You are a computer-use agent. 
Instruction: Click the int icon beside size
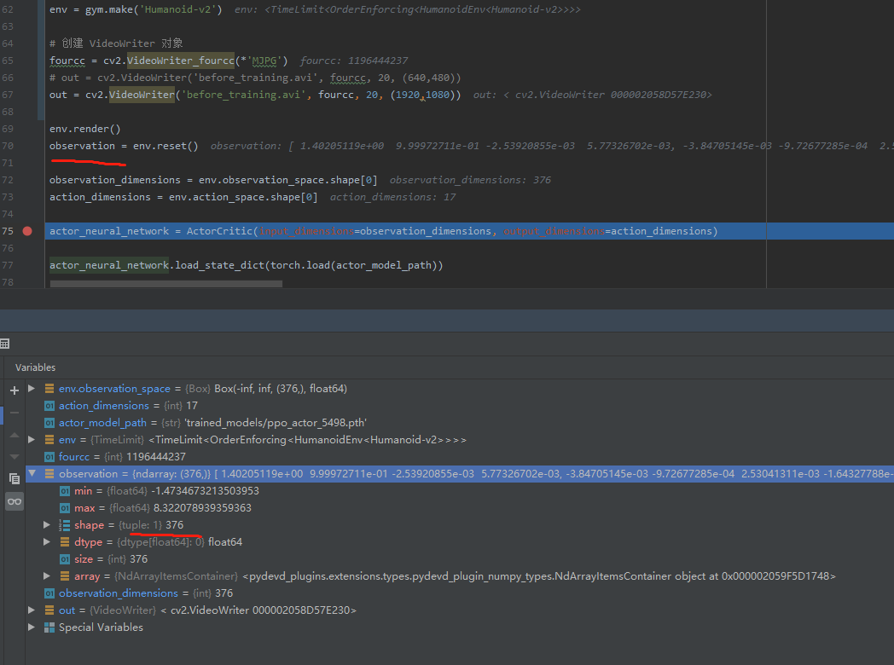65,559
